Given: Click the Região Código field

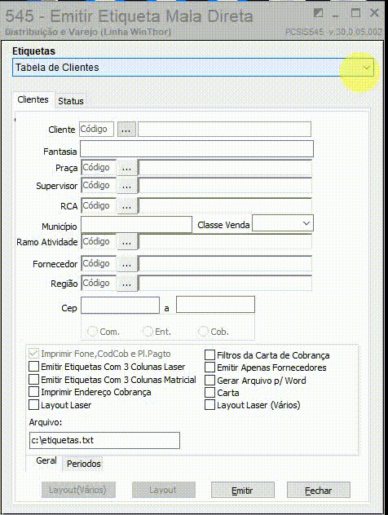Looking at the screenshot, I should [99, 283].
